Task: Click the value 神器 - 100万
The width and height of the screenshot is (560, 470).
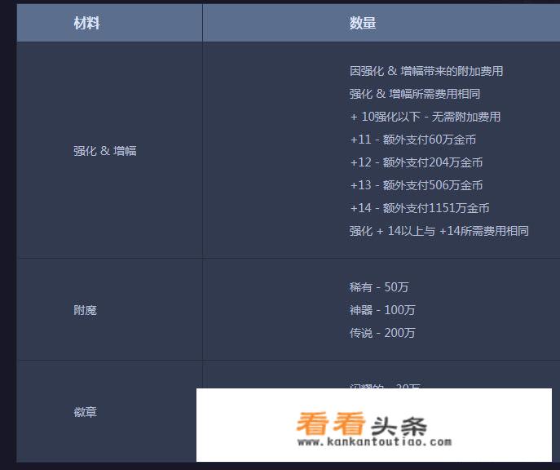Action: tap(382, 310)
